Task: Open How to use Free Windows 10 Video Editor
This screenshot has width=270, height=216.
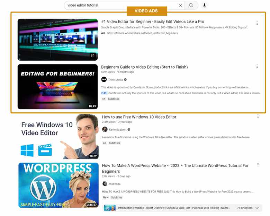Action: tap(139, 117)
